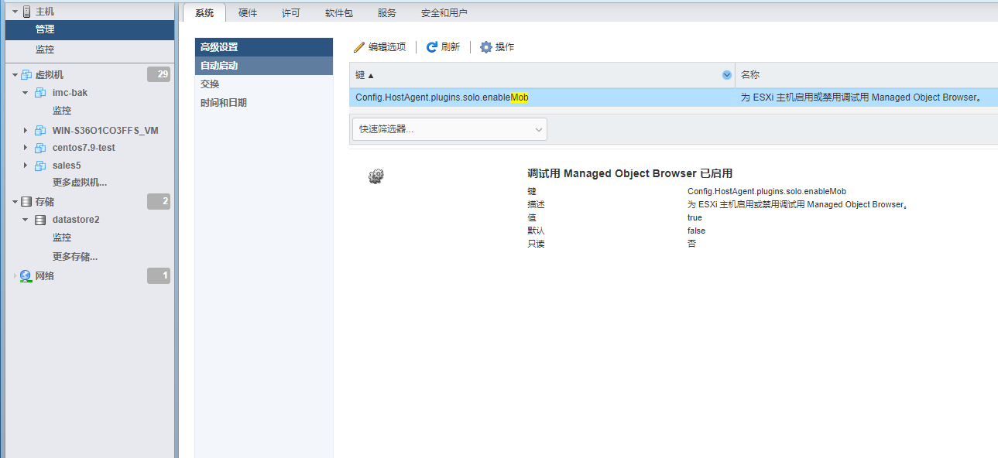The width and height of the screenshot is (998, 458).
Task: Click the gear icon for 操作
Action: (486, 47)
